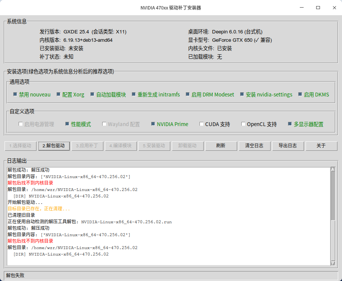Click the 刷新 button
The image size is (342, 281).
221,146
